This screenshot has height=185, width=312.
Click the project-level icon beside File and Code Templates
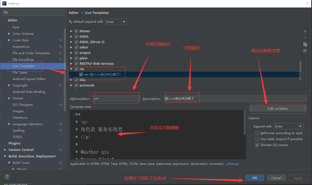click(x=60, y=53)
